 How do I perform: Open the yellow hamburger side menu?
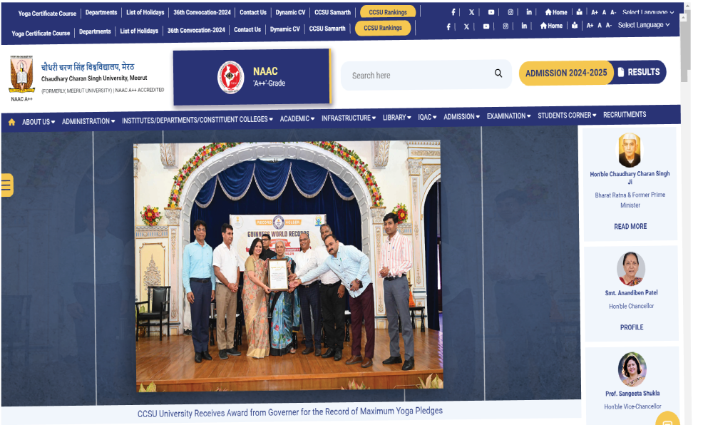(6, 185)
